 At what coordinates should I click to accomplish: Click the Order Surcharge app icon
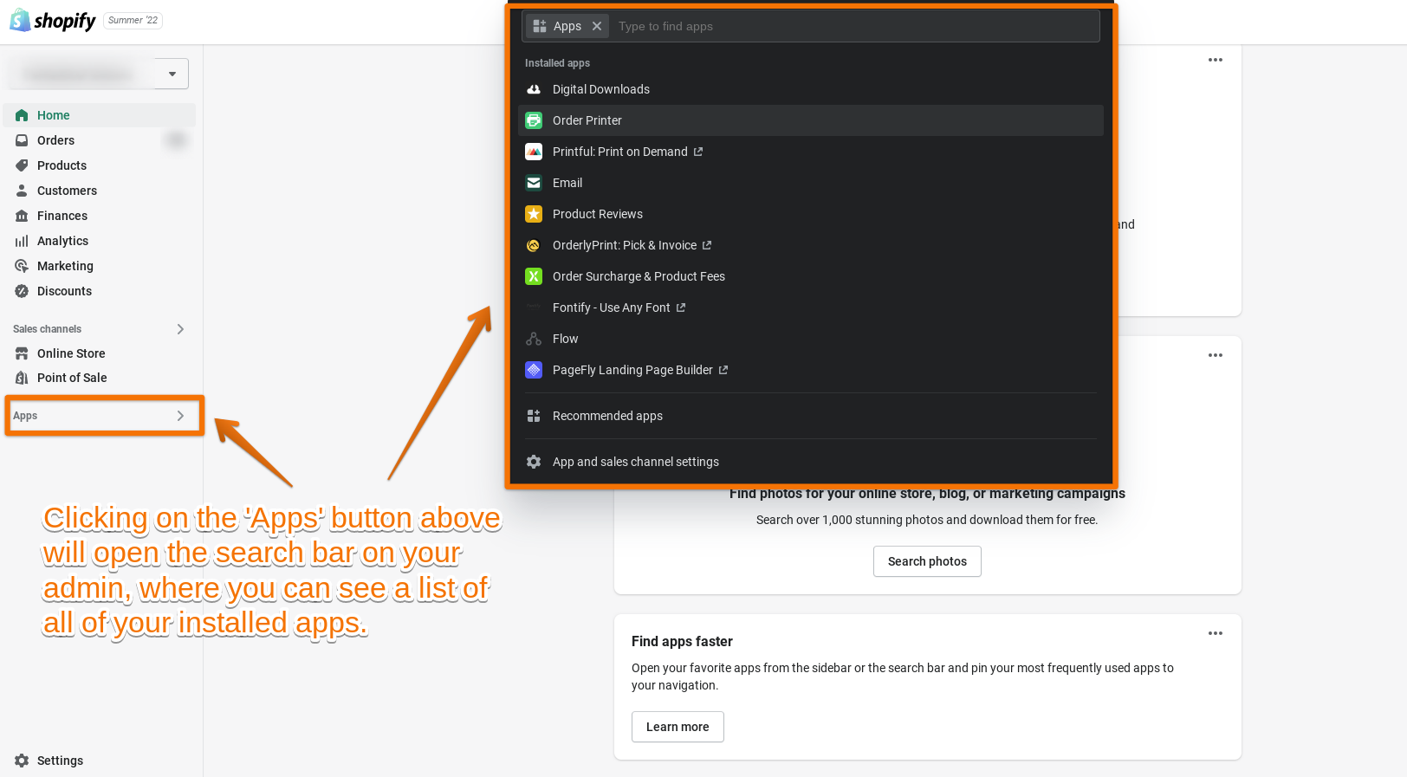click(534, 276)
